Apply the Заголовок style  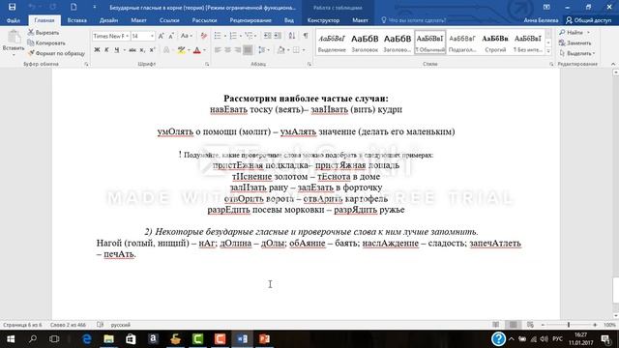(365, 43)
